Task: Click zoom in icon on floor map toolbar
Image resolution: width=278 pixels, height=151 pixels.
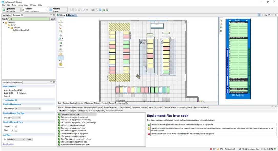Action: pyautogui.click(x=60, y=25)
